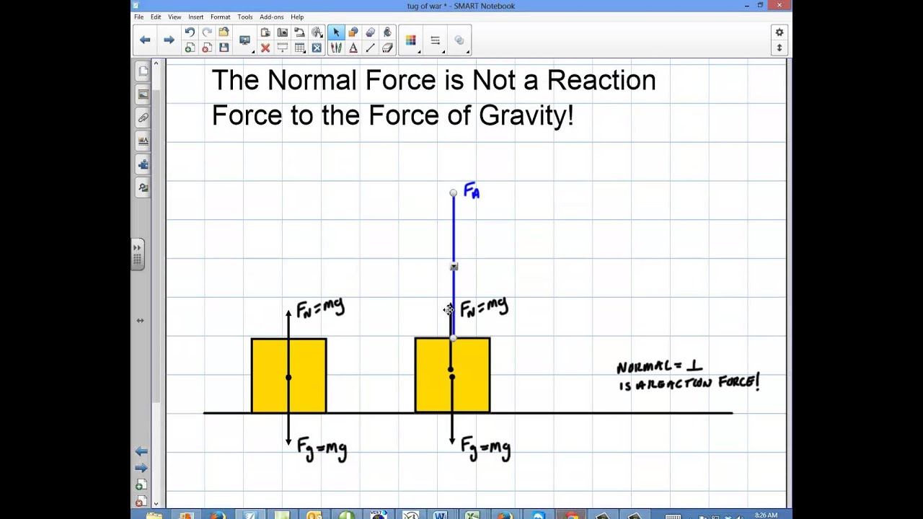Open the color palette picker
The height and width of the screenshot is (519, 923).
(x=411, y=41)
